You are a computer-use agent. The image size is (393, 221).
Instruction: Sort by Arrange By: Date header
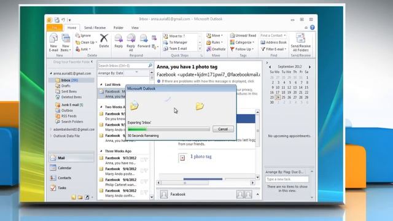tap(111, 73)
